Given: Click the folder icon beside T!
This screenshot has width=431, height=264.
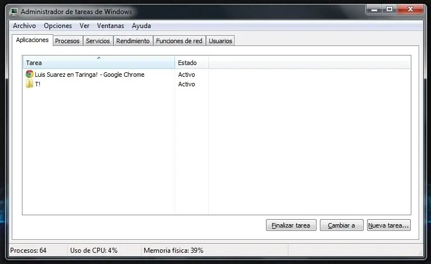Looking at the screenshot, I should tap(29, 84).
